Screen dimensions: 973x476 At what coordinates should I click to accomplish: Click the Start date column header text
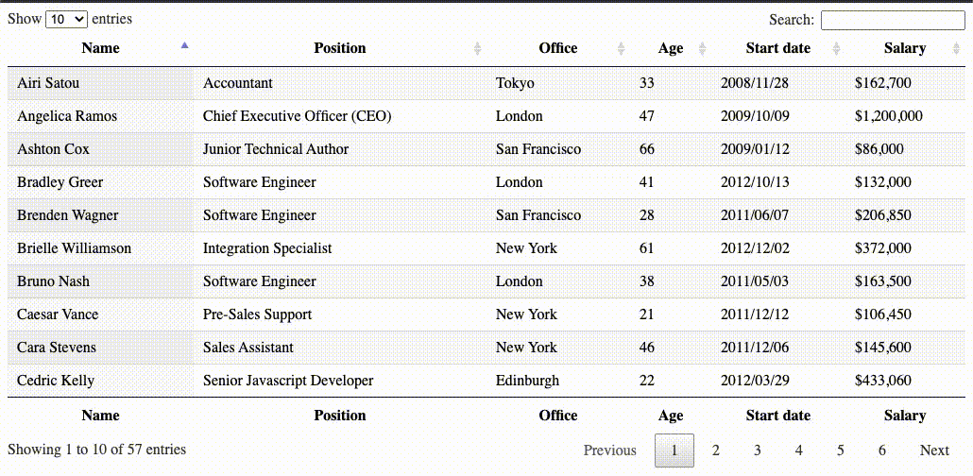777,48
